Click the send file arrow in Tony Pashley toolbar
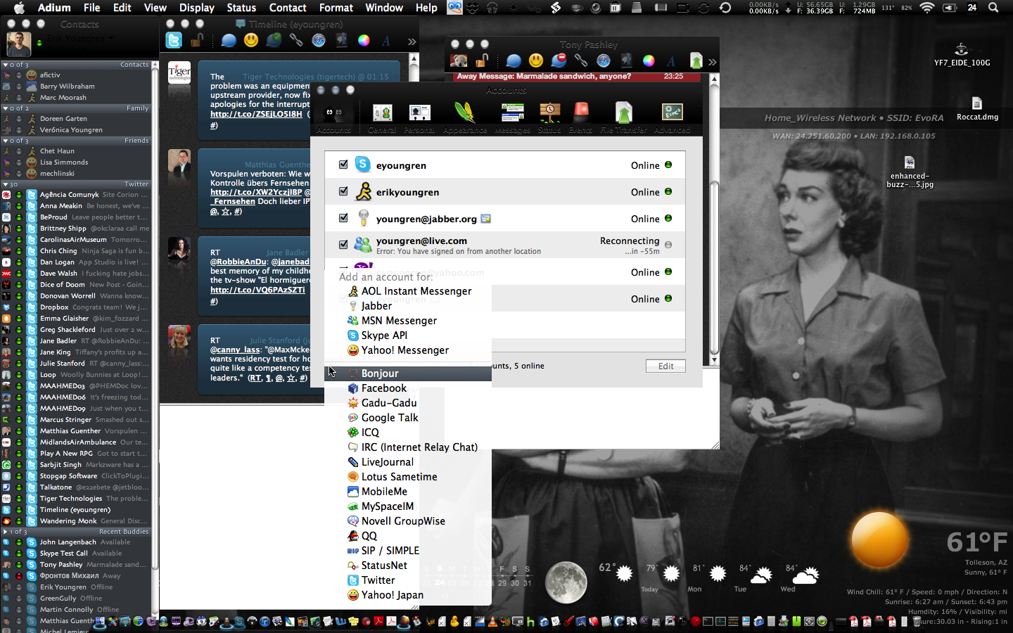The width and height of the screenshot is (1013, 633). [x=696, y=61]
